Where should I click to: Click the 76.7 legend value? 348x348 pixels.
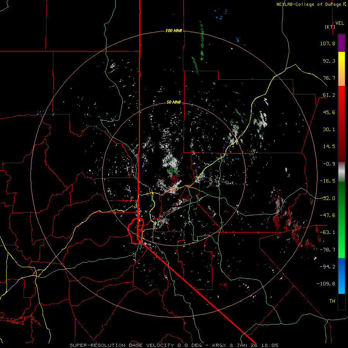click(329, 78)
